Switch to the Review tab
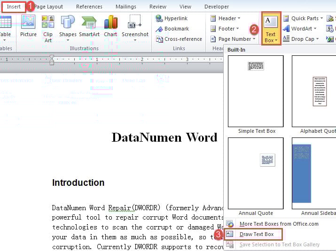This screenshot has width=336, height=251. click(x=158, y=7)
